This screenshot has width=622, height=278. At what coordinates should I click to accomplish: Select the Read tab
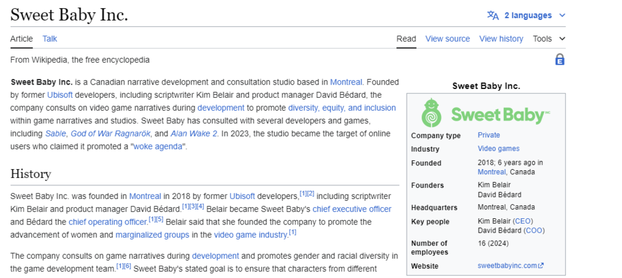tap(406, 39)
